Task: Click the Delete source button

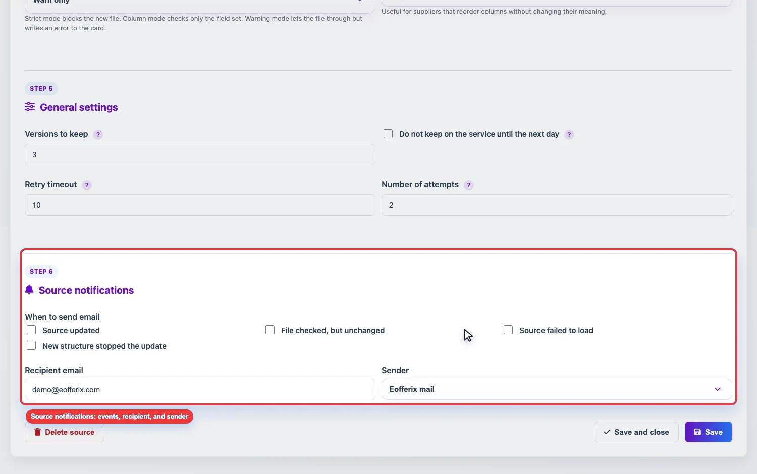Action: (x=65, y=432)
